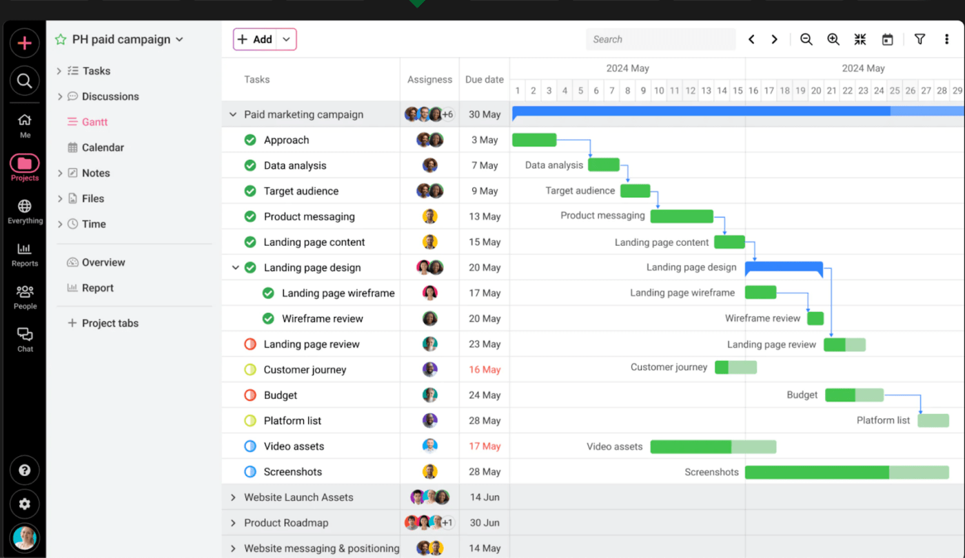Click the Due date column header
The width and height of the screenshot is (965, 558).
pyautogui.click(x=485, y=79)
